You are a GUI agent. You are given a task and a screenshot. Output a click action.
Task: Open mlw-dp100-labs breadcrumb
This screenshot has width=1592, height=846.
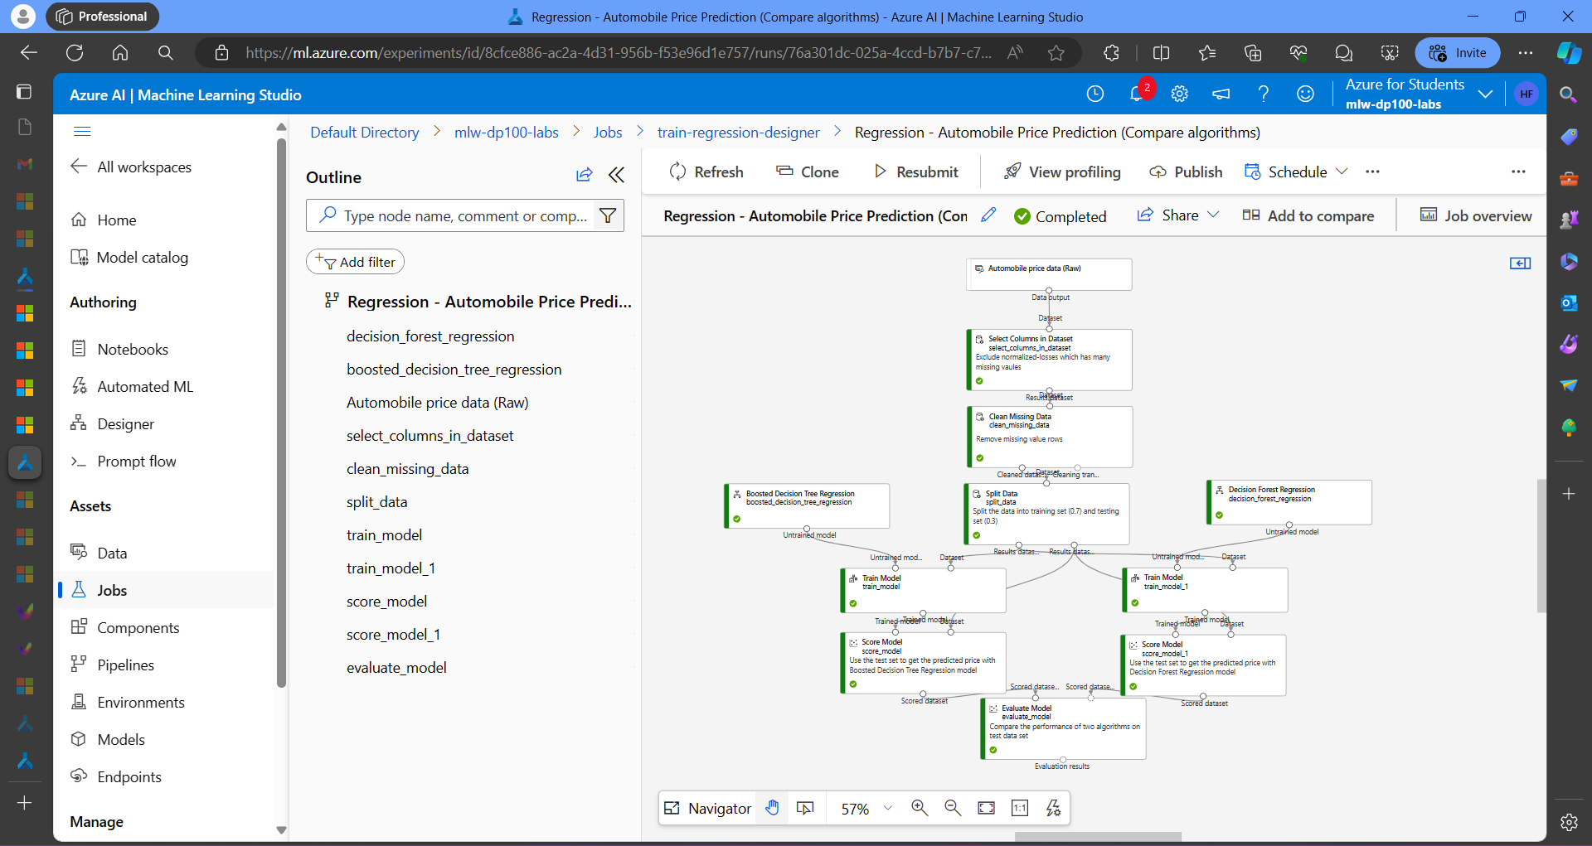click(x=506, y=132)
